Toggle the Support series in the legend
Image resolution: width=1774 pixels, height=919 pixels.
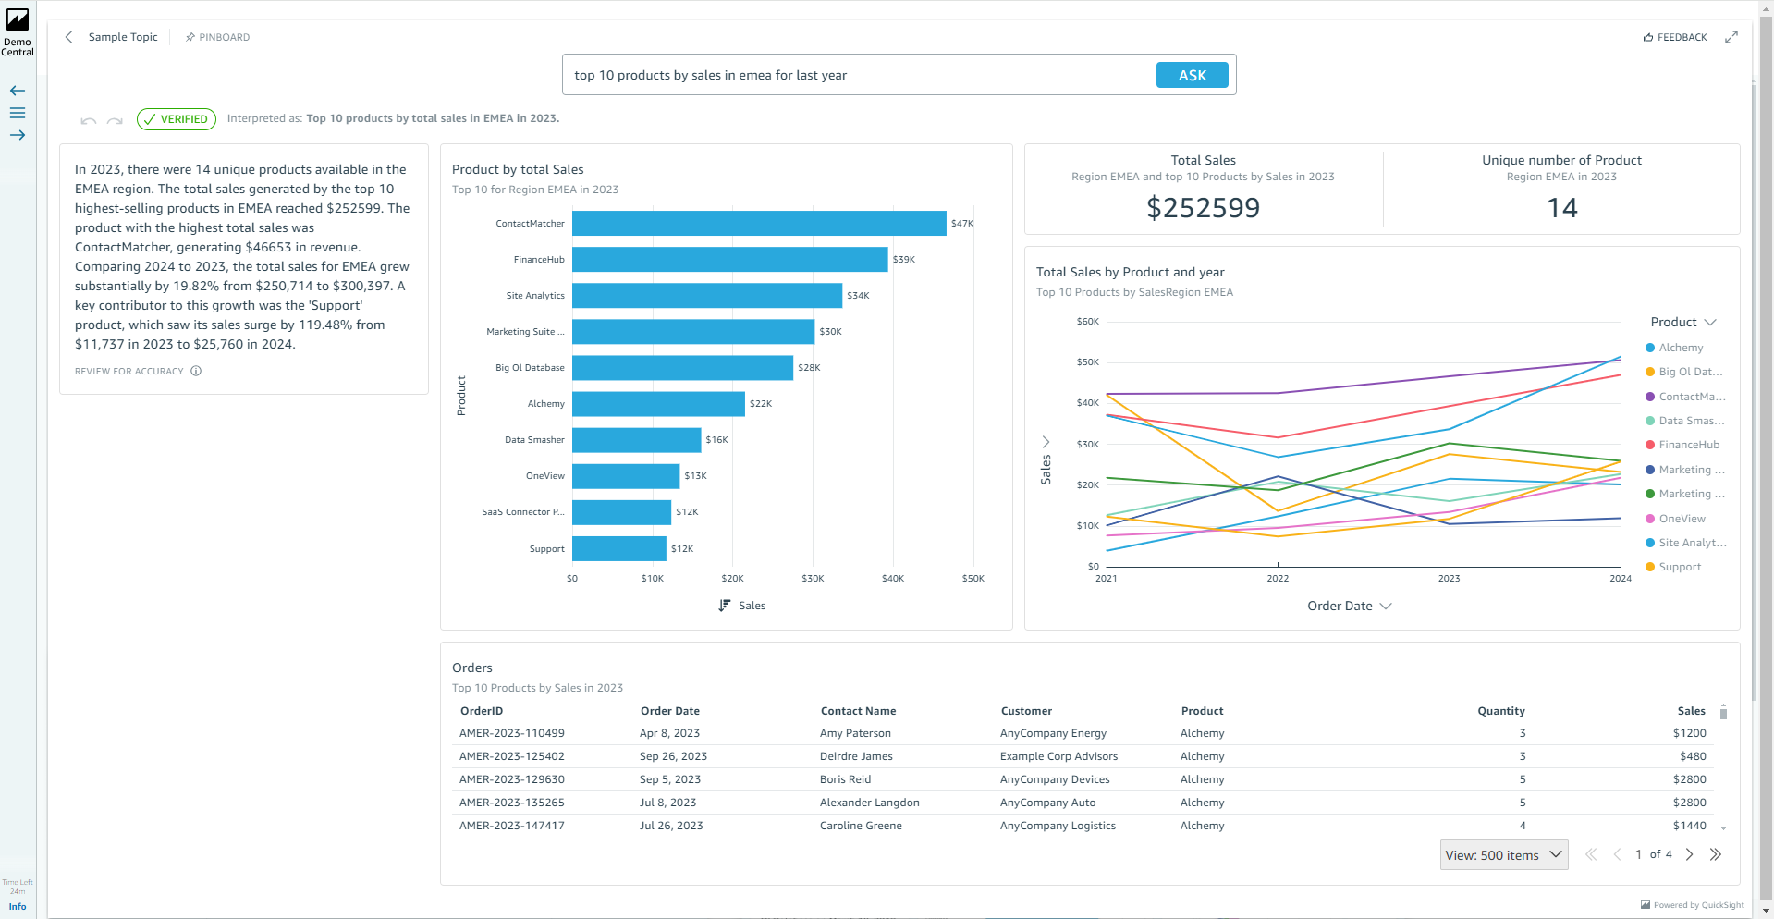1681,567
